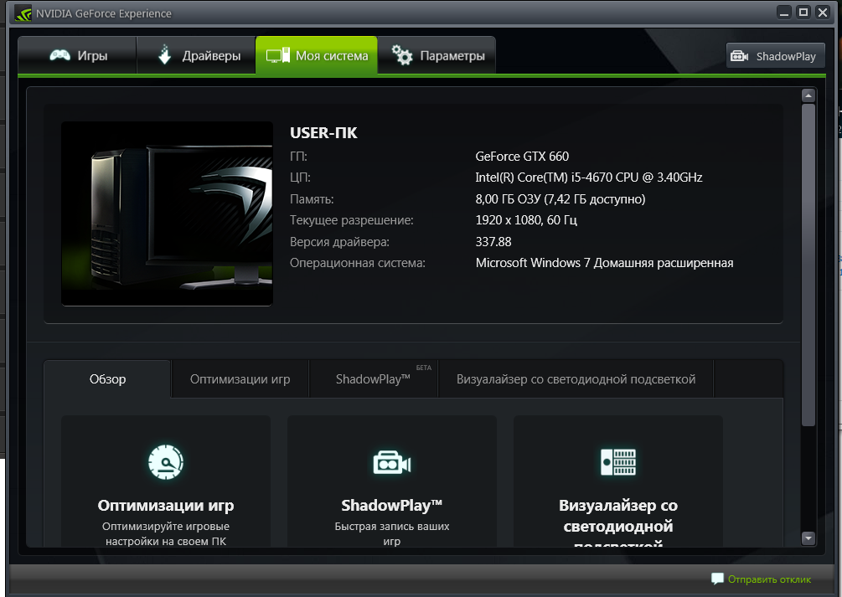The height and width of the screenshot is (597, 842).
Task: Click the GeForce GTX 660 text
Action: (522, 157)
